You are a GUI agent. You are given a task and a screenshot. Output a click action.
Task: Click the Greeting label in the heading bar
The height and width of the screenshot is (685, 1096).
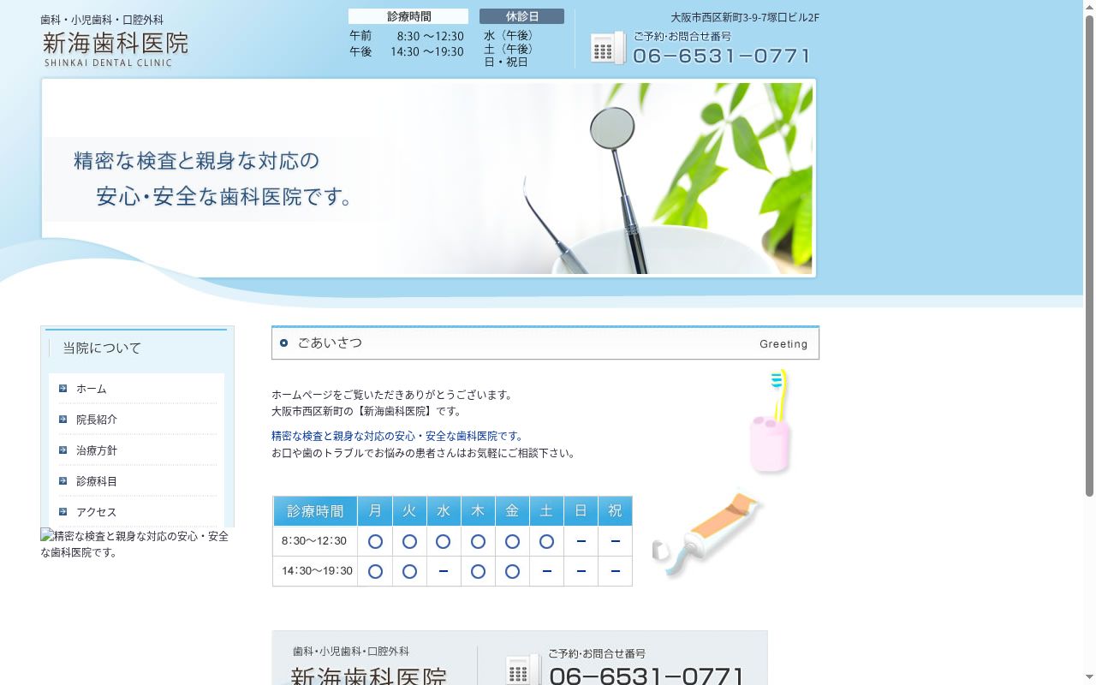pyautogui.click(x=783, y=344)
